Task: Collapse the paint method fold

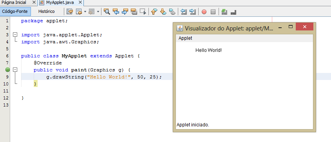Action: pyautogui.click(x=15, y=69)
